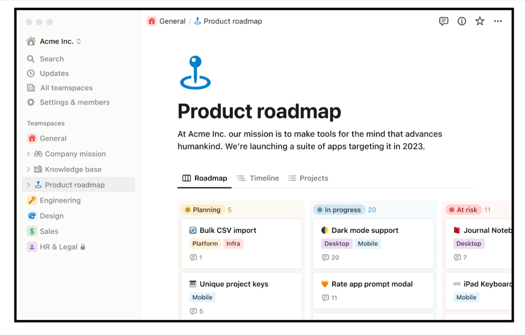Screen dimensions: 525x335
Task: Click the Infra tag on Bulk CSV import
Action: [x=233, y=244]
